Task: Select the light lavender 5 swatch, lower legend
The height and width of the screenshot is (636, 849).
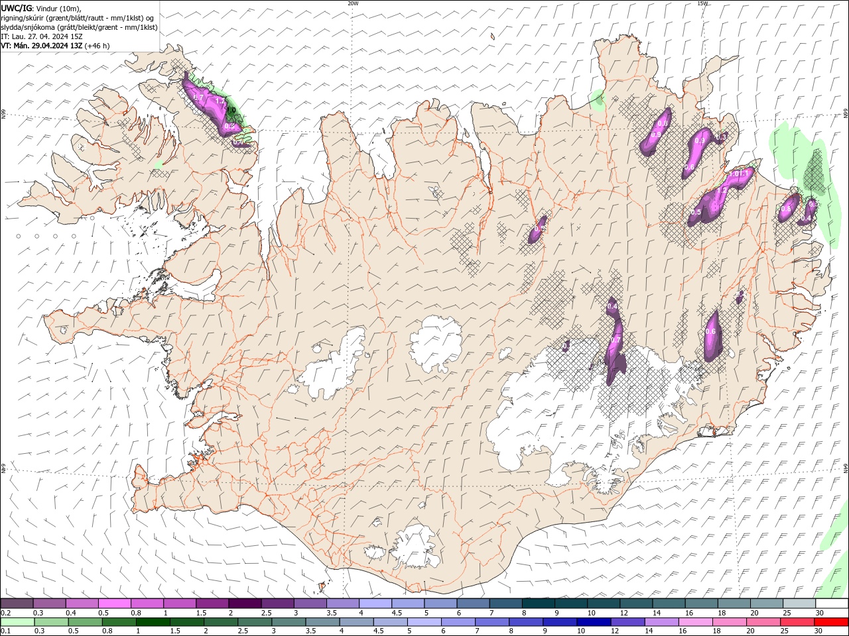Action: (x=424, y=622)
